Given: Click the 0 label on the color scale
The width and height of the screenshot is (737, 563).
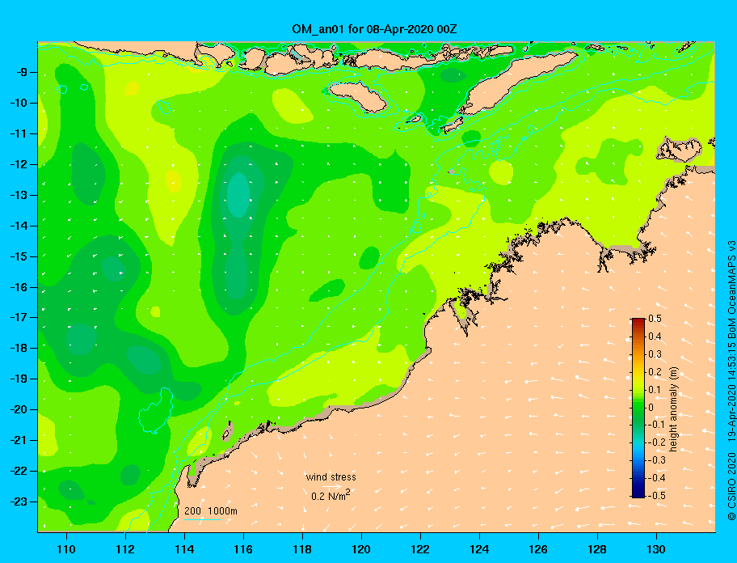Looking at the screenshot, I should (x=651, y=407).
